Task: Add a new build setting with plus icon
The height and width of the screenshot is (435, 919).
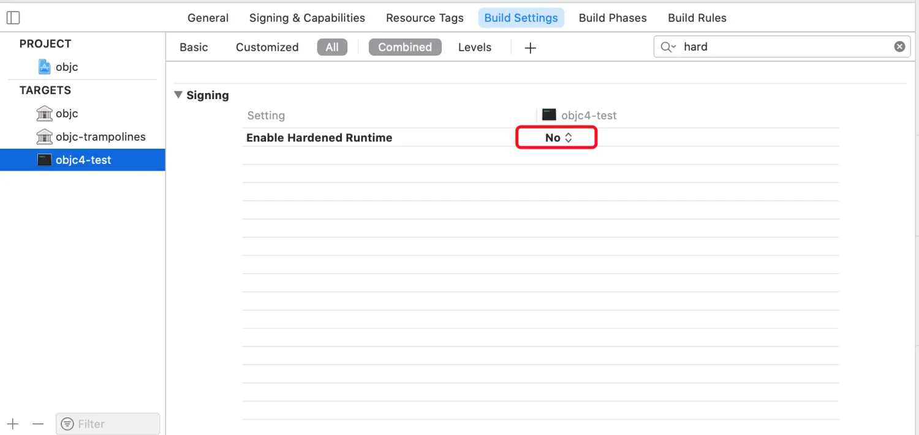Action: click(531, 48)
